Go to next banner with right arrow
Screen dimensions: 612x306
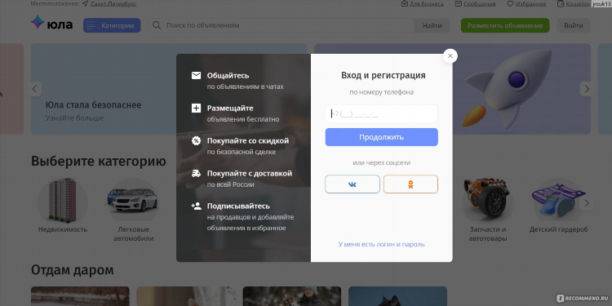click(587, 89)
